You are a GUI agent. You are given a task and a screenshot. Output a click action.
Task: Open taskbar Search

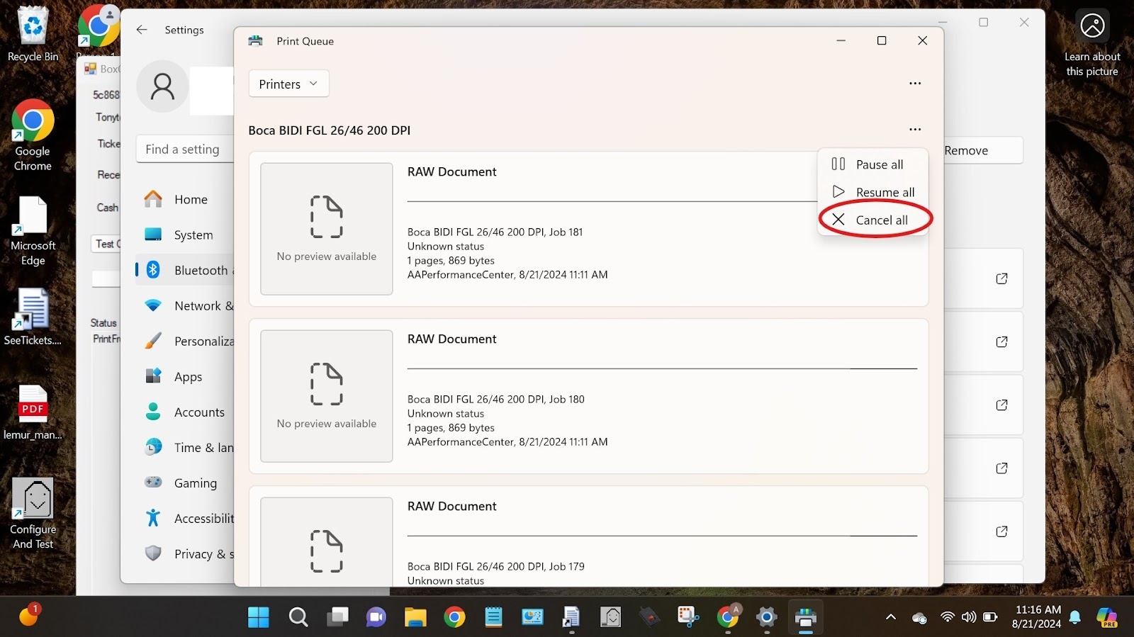point(298,617)
